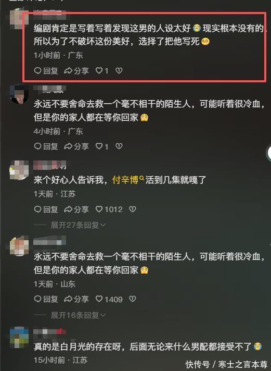This screenshot has height=371, width=271.
Task: Tap dislike heart beside 1012 likes
Action: pyautogui.click(x=133, y=209)
